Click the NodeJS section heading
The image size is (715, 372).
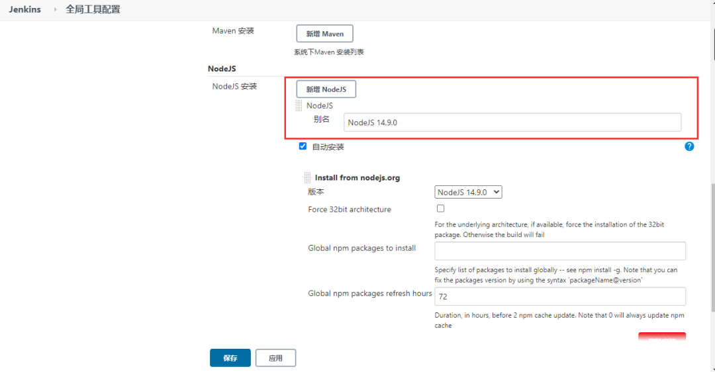222,69
